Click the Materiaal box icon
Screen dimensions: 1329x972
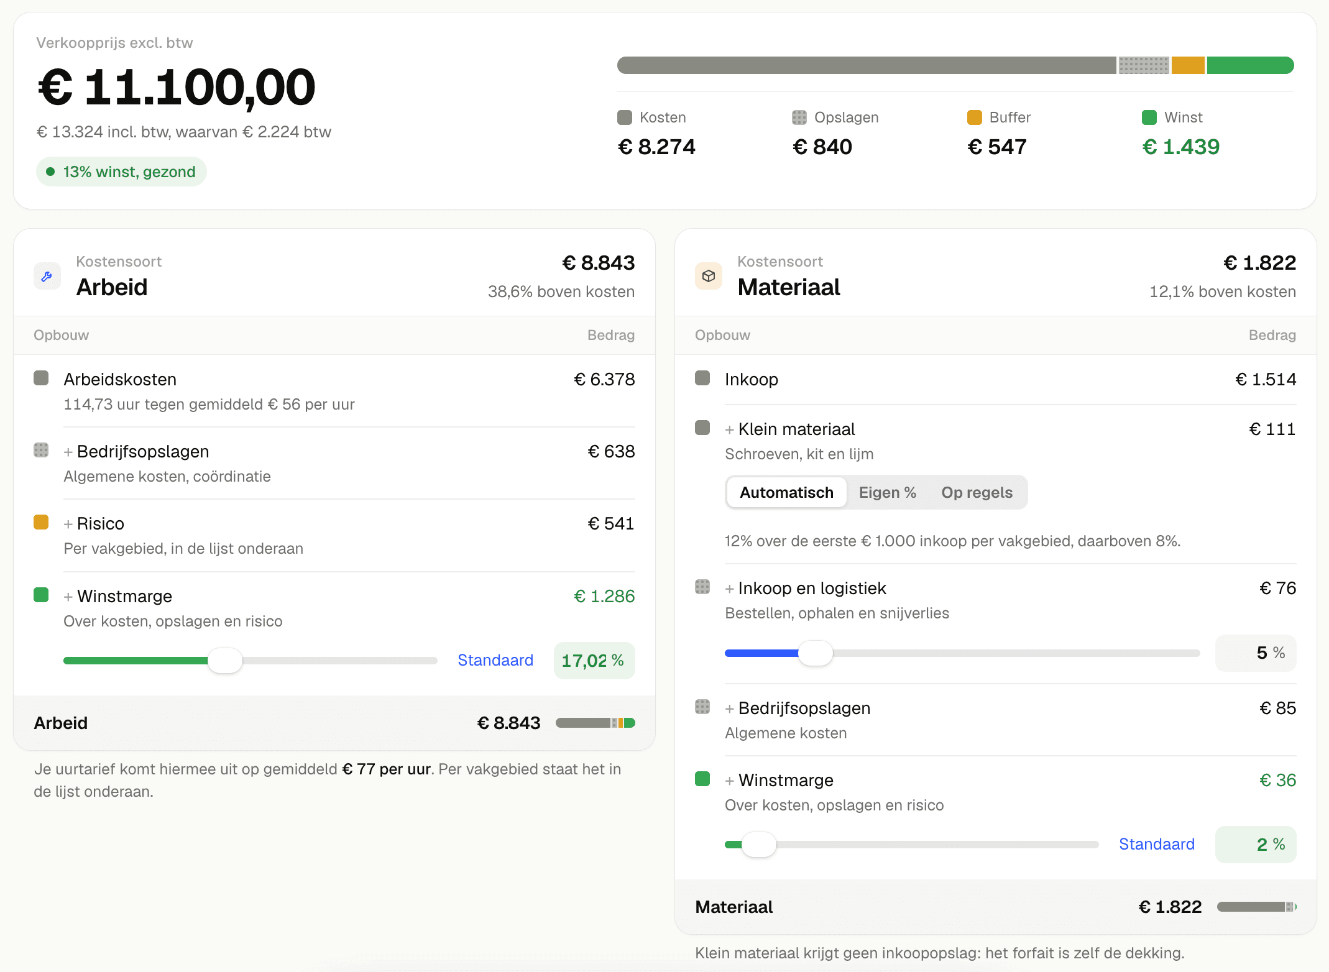708,277
